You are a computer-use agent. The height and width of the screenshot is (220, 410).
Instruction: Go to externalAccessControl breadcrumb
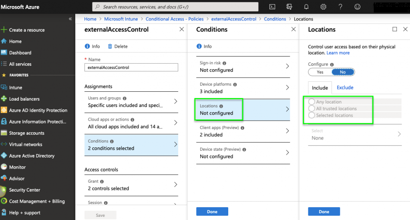pos(233,19)
